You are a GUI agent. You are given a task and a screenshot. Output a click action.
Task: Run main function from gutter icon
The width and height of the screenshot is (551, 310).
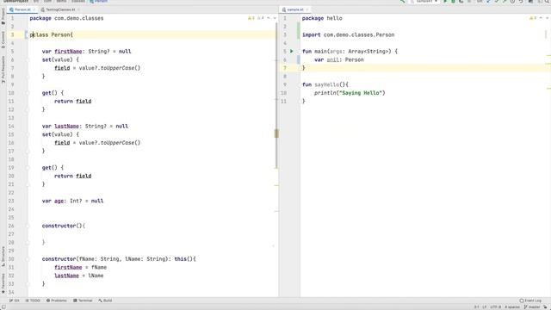[291, 52]
